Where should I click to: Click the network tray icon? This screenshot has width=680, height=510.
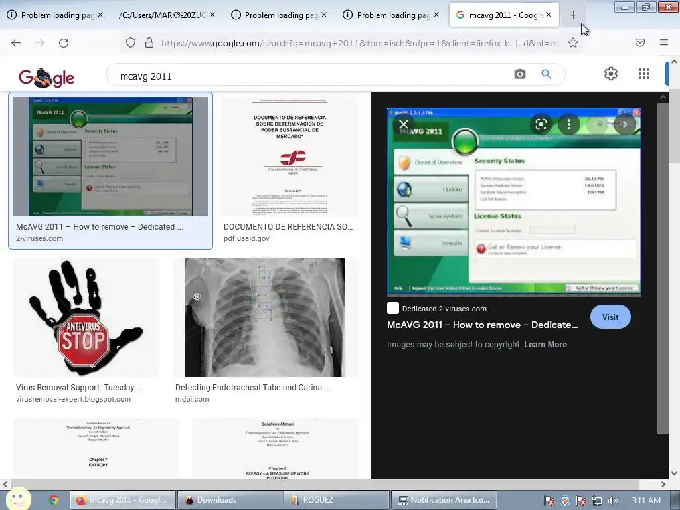coord(597,501)
